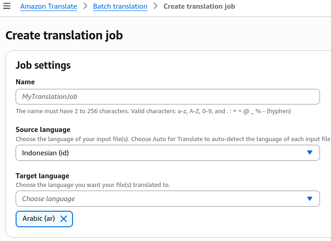Click the Source language dropdown arrow

coord(309,153)
